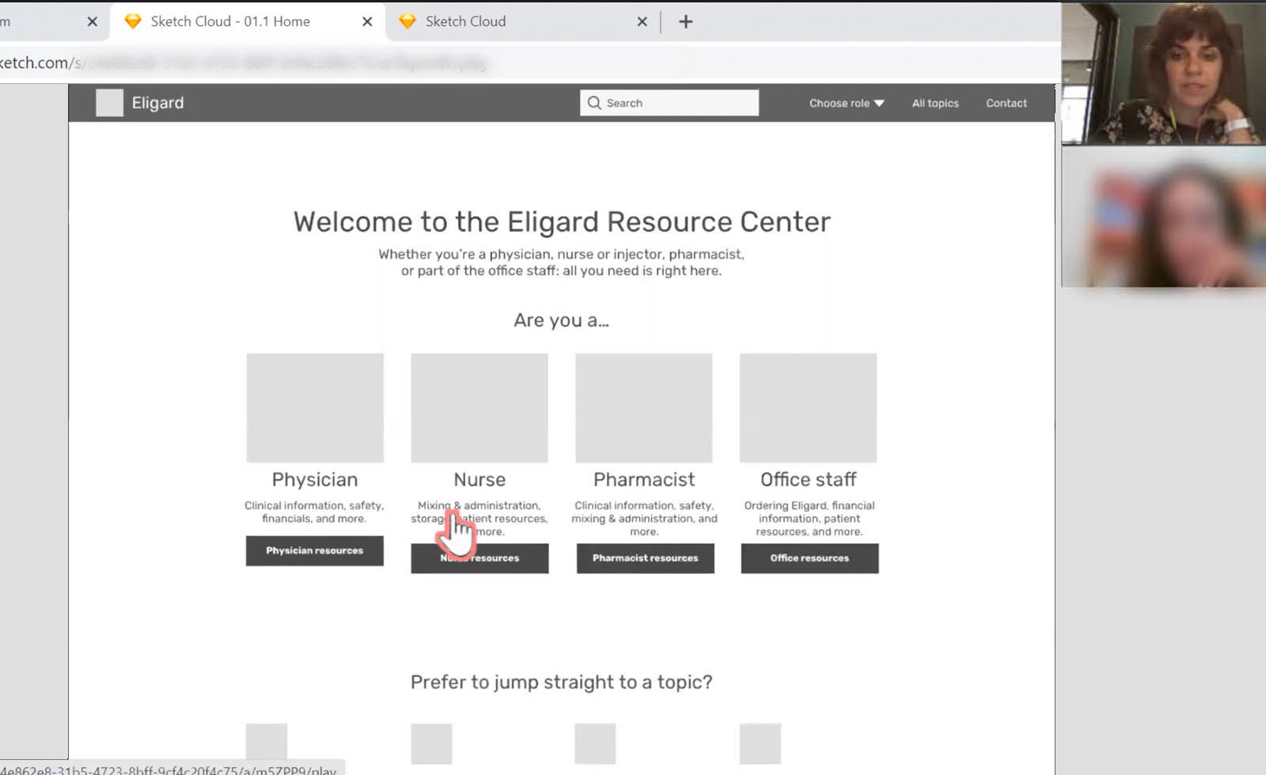Viewport: 1266px width, 775px height.
Task: Click the Physician resources button
Action: pyautogui.click(x=315, y=550)
